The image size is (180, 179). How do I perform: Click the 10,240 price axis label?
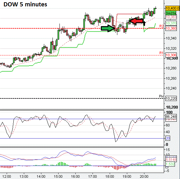(171, 88)
